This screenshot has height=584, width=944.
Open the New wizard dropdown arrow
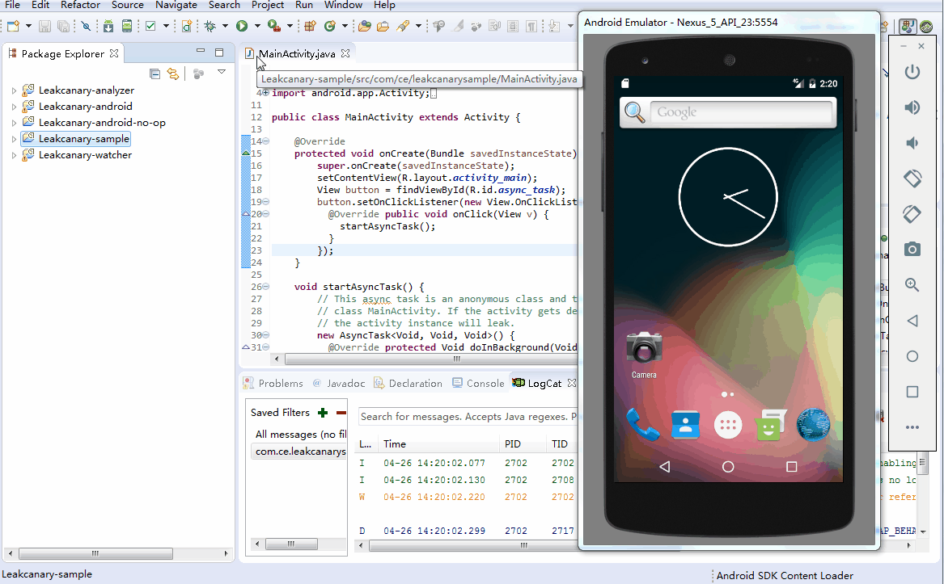coord(28,26)
